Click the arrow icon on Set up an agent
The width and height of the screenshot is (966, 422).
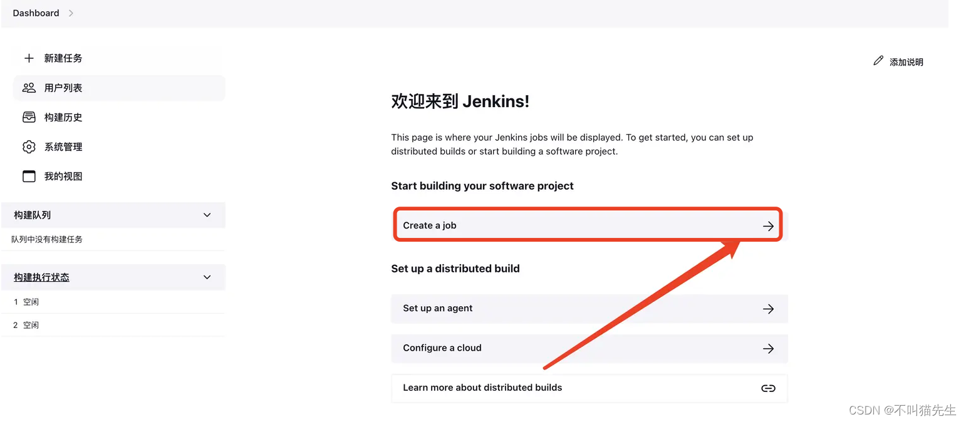(768, 309)
